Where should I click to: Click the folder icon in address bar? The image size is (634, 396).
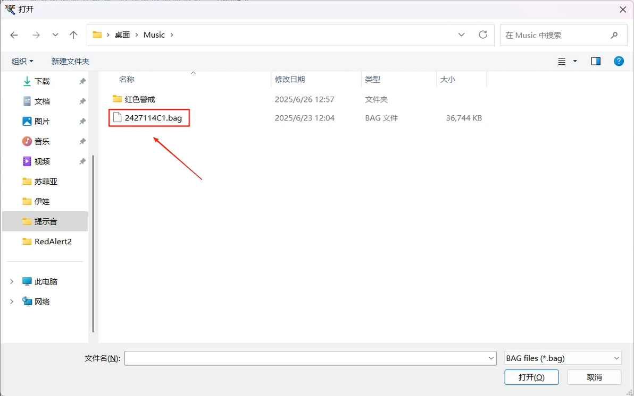pos(97,35)
